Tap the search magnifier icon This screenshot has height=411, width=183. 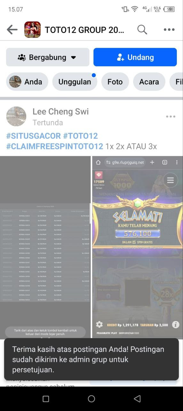coord(142,30)
